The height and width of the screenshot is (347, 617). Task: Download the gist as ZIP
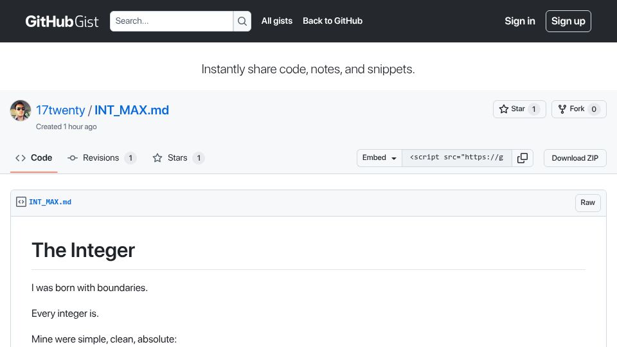(575, 158)
